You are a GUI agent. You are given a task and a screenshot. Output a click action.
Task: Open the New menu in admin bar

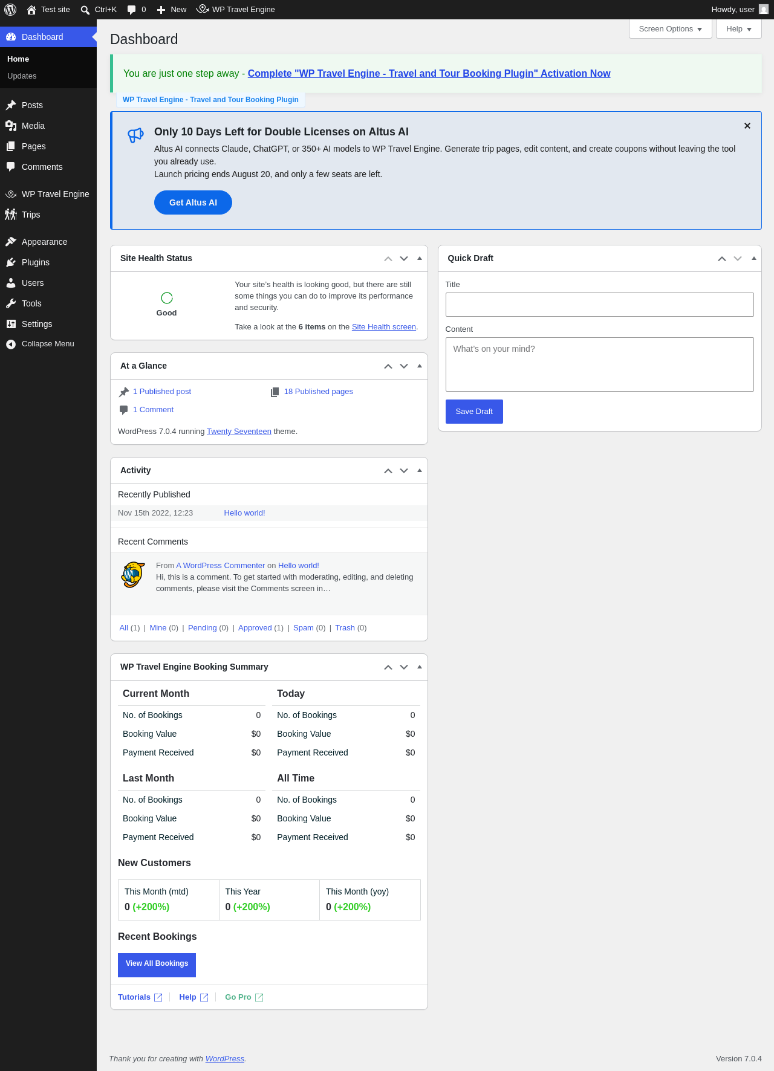(x=172, y=10)
